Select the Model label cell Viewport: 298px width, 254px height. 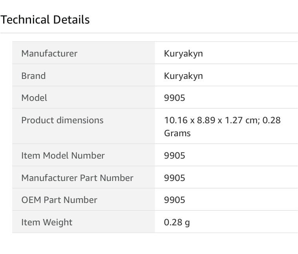34,98
